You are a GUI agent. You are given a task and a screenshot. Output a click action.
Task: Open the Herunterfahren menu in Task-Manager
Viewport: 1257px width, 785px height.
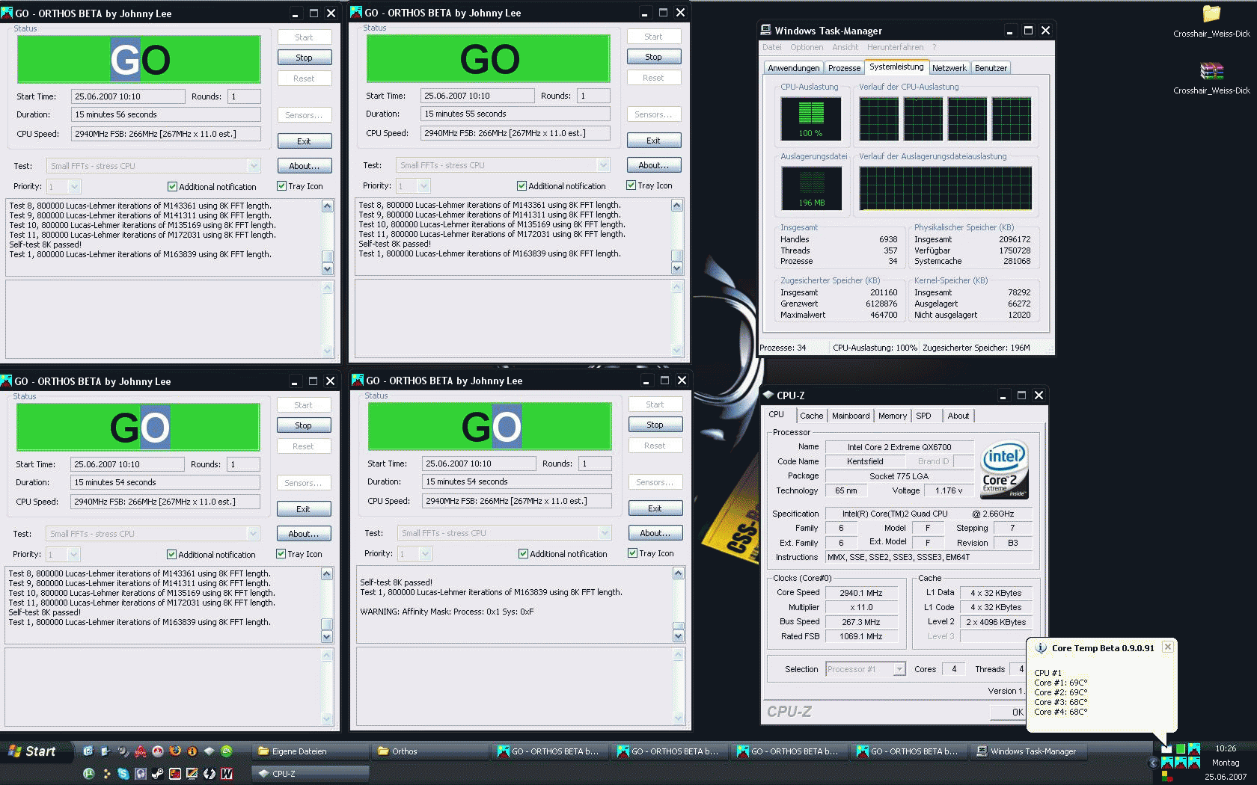(895, 47)
